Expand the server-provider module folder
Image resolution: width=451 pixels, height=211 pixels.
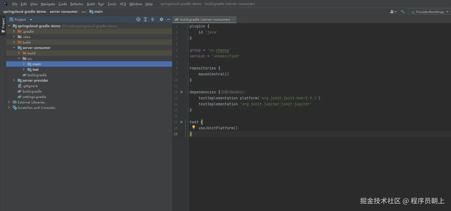[x=14, y=80]
